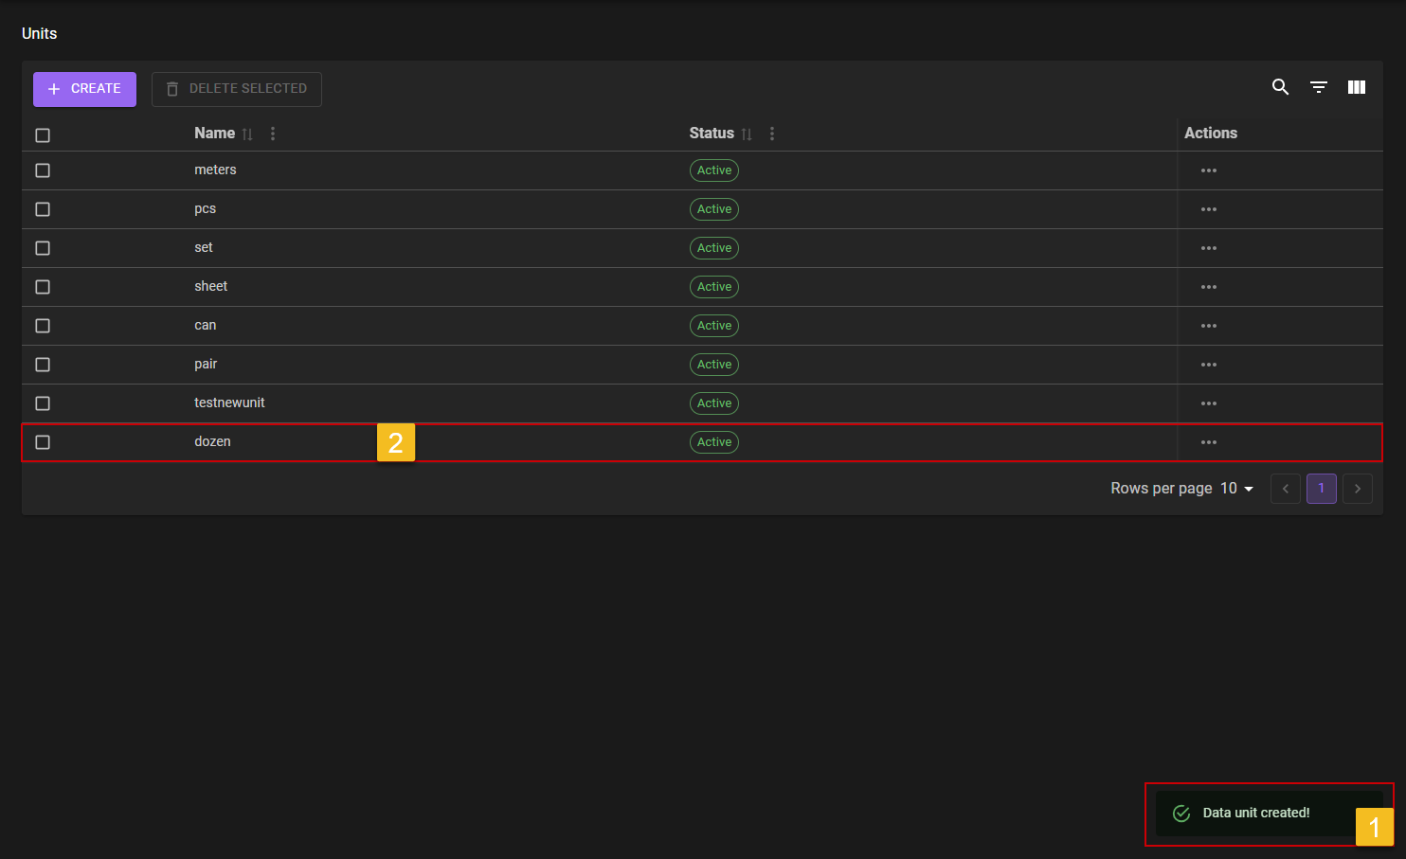Open Name column options menu
Screen dimensions: 1406x859
(273, 134)
